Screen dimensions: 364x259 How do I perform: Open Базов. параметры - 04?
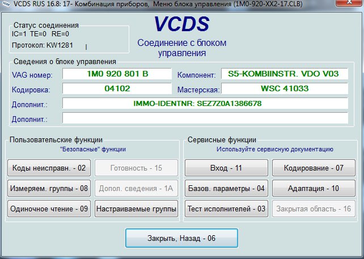pos(226,188)
